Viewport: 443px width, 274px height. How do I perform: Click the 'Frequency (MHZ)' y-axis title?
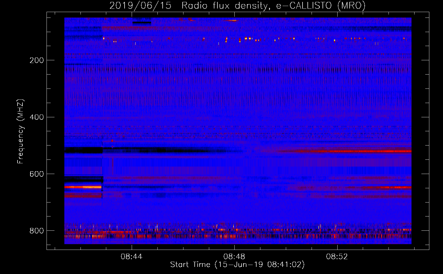coord(21,131)
